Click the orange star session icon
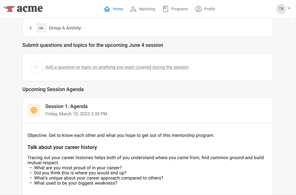This screenshot has height=195, width=296. (34, 110)
